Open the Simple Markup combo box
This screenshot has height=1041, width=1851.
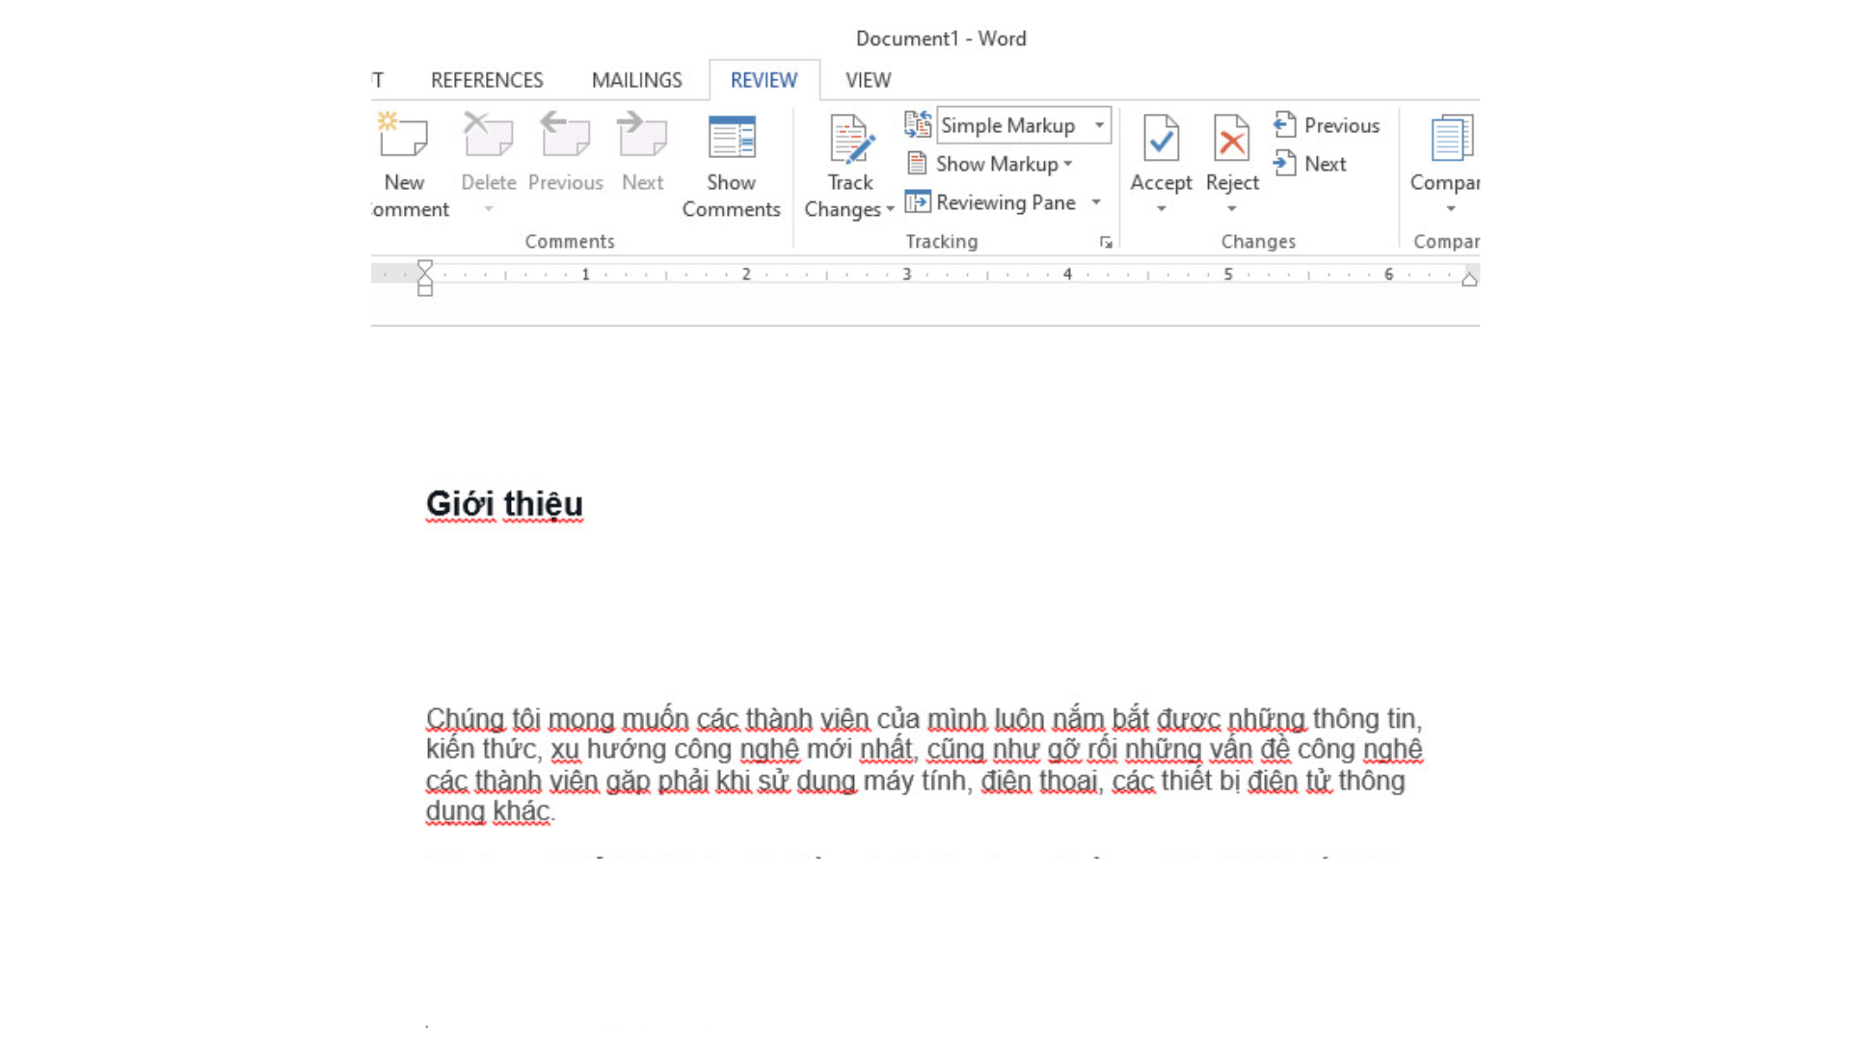pyautogui.click(x=1024, y=125)
